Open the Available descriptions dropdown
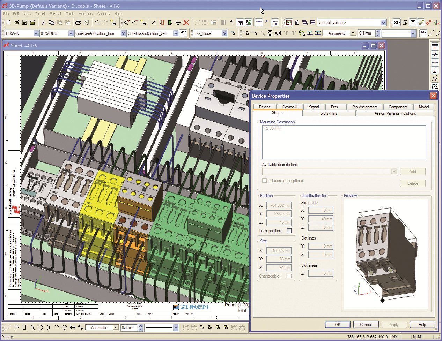This screenshot has height=341, width=442. [x=394, y=172]
